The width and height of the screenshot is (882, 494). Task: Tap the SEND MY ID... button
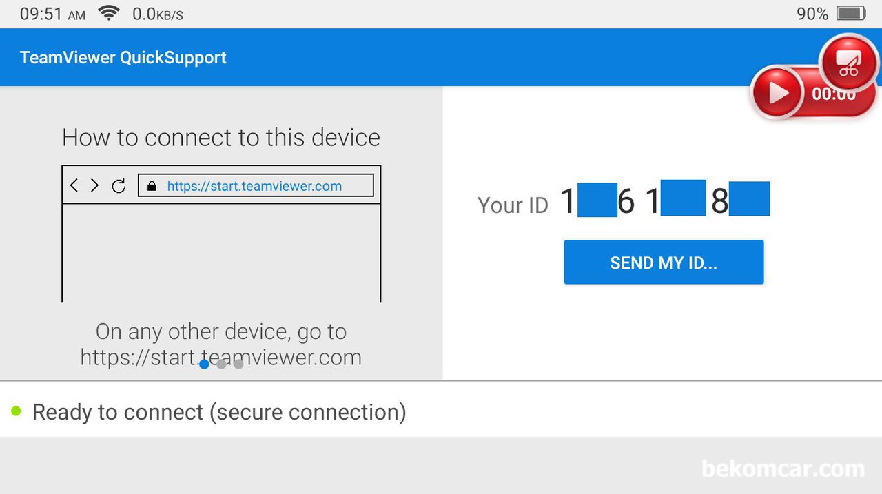(664, 262)
